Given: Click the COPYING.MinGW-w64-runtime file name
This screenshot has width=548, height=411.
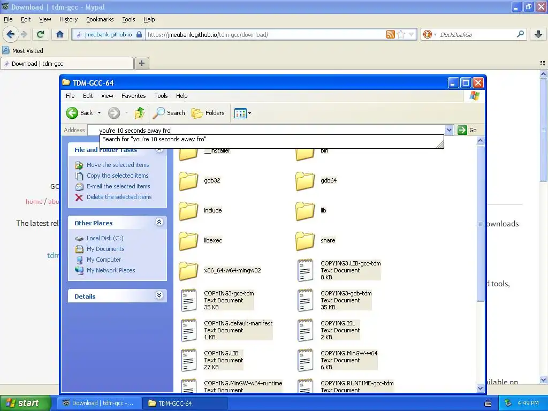Looking at the screenshot, I should [243, 383].
